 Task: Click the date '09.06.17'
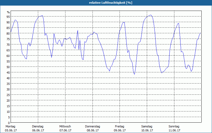pyautogui.click(x=120, y=130)
